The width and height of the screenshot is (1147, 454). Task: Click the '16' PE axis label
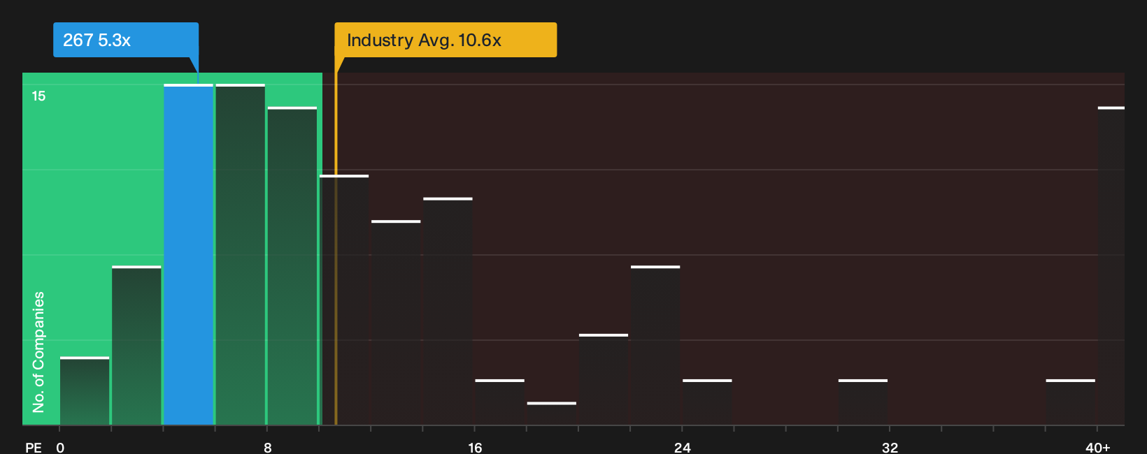(x=475, y=447)
